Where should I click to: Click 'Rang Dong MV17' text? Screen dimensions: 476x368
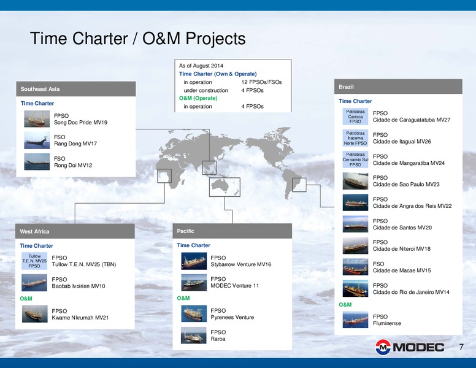tap(75, 144)
